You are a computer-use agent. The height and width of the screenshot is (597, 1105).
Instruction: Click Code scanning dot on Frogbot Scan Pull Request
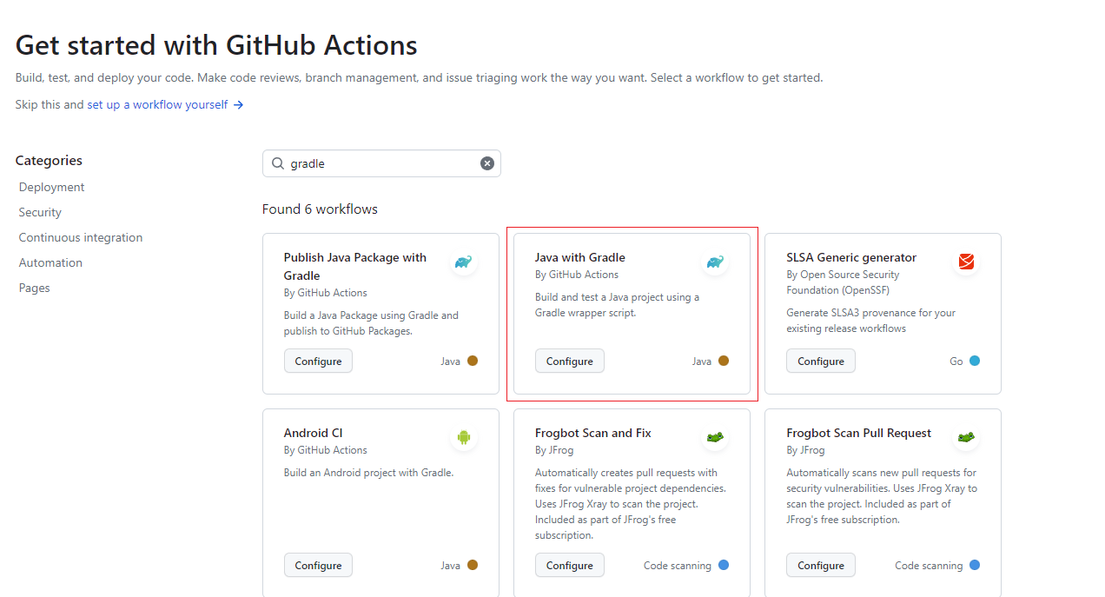975,565
